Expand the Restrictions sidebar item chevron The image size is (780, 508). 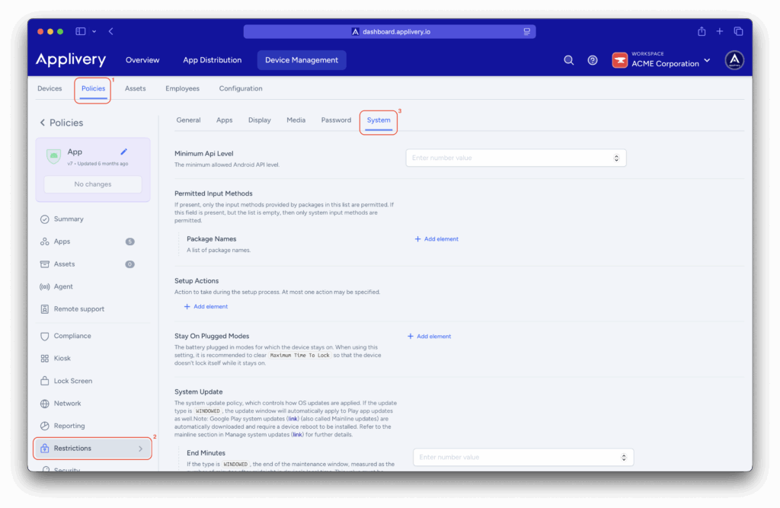tap(140, 449)
